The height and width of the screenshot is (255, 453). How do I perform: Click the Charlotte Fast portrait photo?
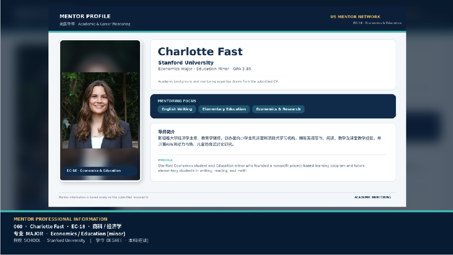[100, 110]
